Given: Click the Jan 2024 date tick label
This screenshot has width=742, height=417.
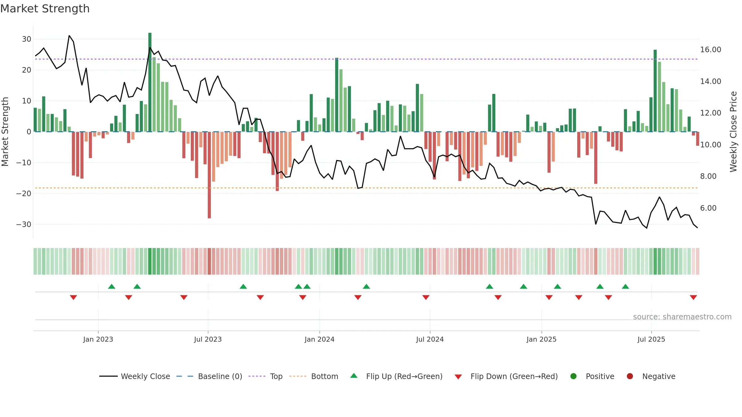Looking at the screenshot, I should coord(319,339).
